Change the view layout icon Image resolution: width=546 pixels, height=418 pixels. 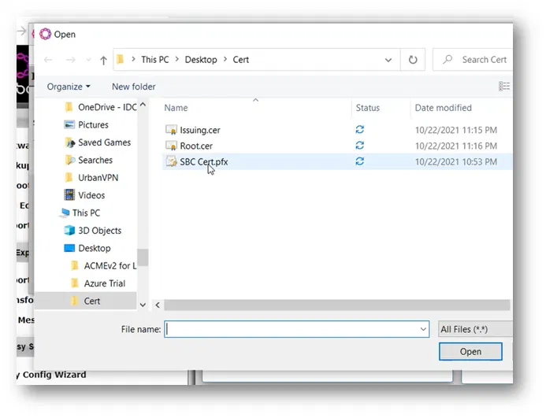(503, 87)
